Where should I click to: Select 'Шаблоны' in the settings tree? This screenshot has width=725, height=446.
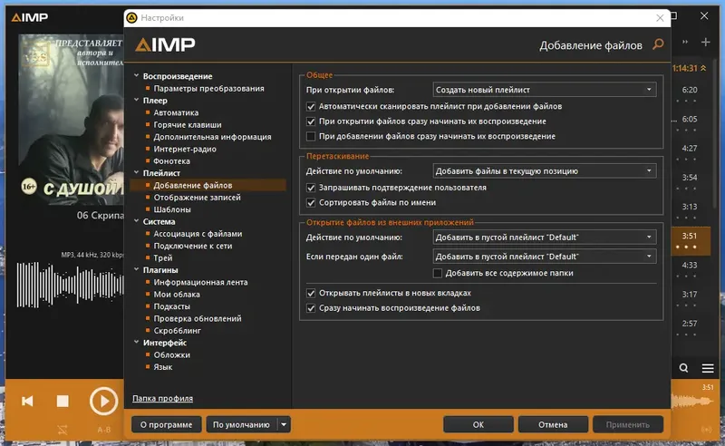(x=172, y=209)
